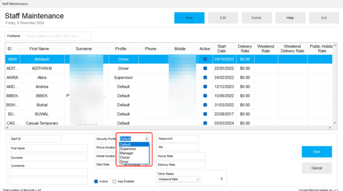Select the BUWAL staff row
343x191 pixels.
coord(169,114)
